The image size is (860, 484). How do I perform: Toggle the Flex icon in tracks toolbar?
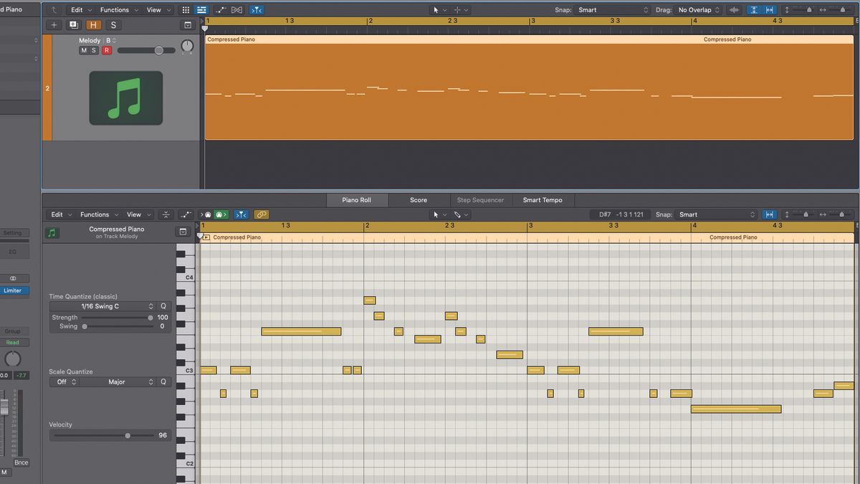tap(237, 10)
